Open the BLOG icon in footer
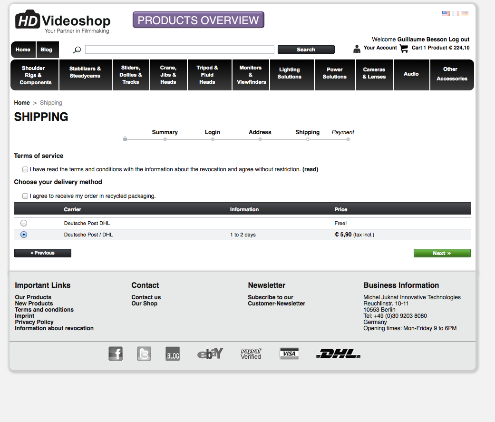495x422 pixels. pyautogui.click(x=173, y=353)
